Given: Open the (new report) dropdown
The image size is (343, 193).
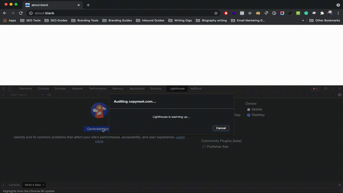Looking at the screenshot, I should [x=27, y=95].
